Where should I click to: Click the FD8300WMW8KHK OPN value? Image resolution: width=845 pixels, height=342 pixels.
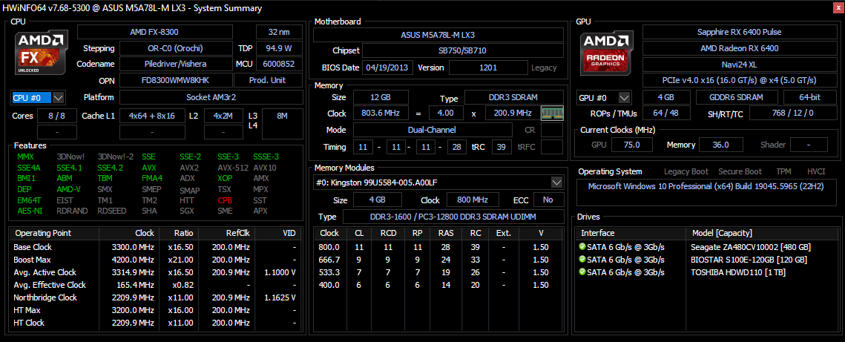click(x=175, y=80)
